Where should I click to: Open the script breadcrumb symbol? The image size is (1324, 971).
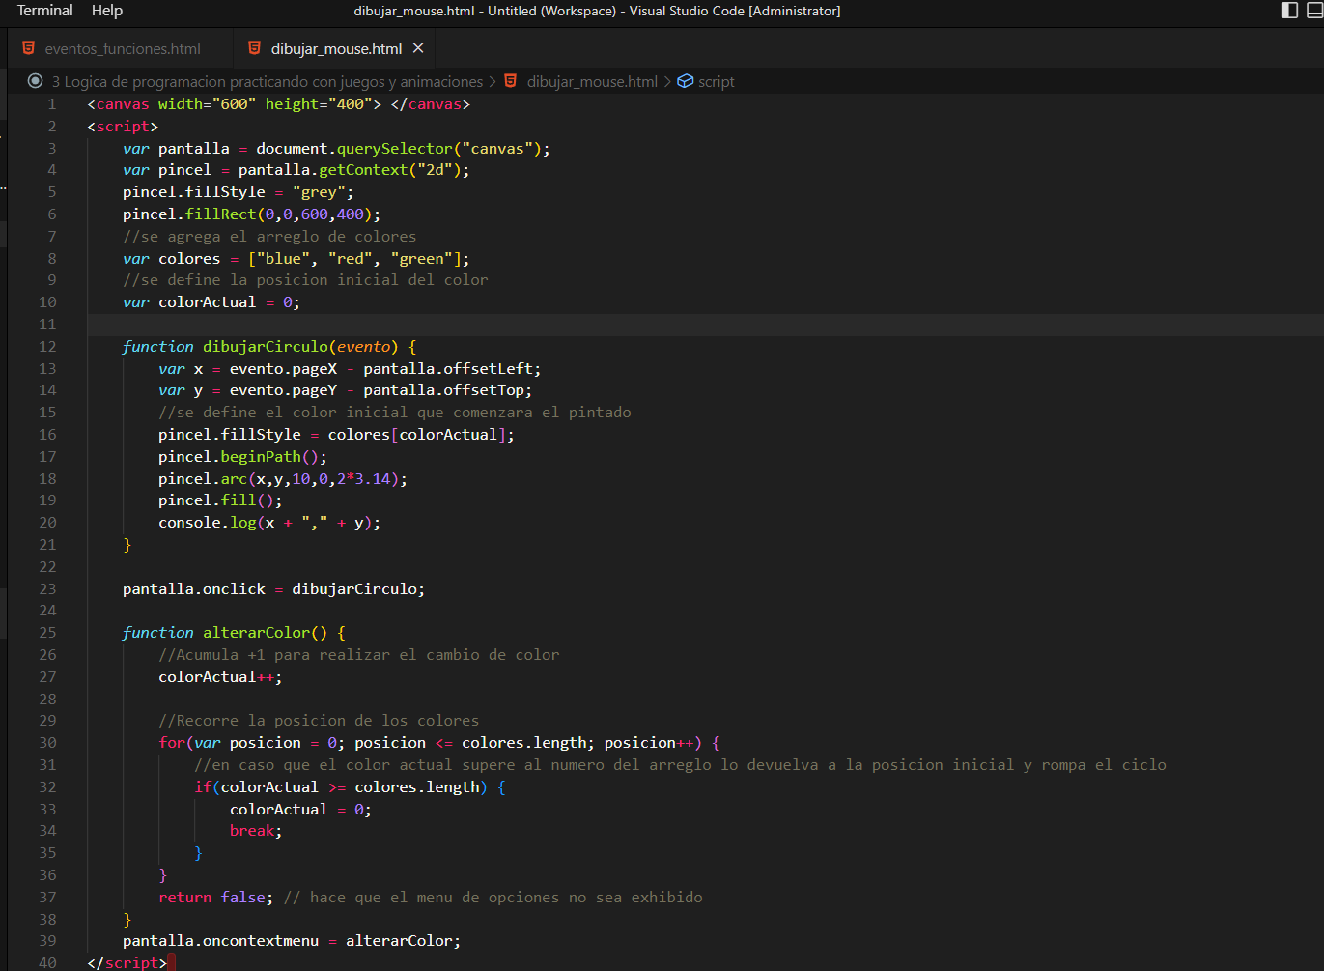pyautogui.click(x=717, y=82)
